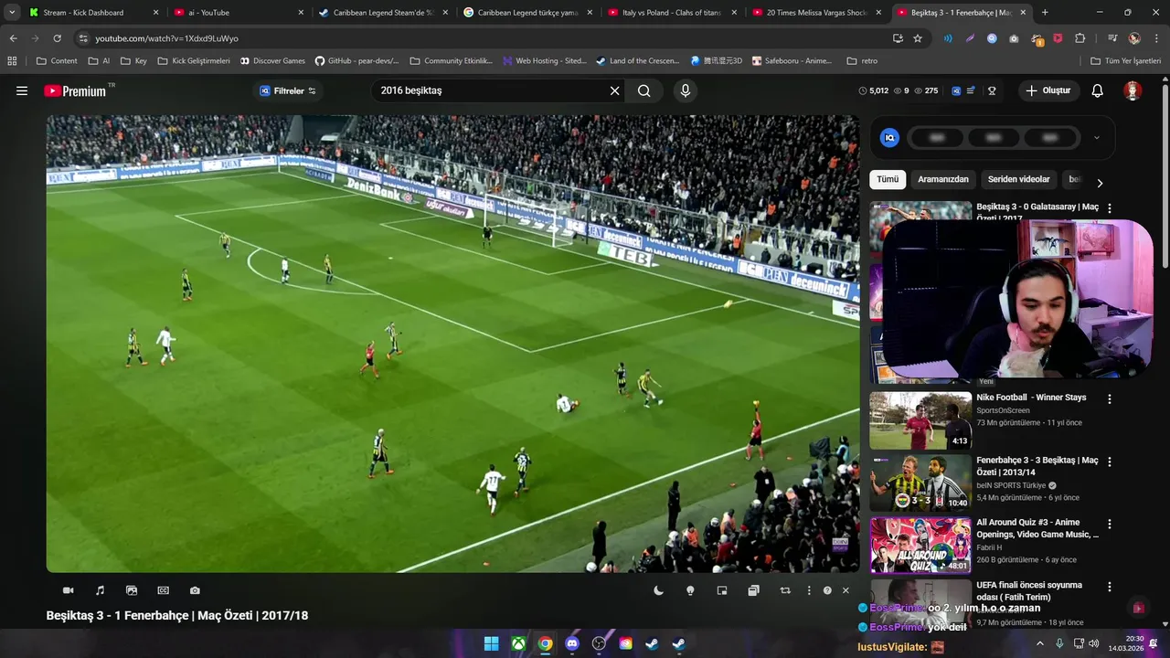The width and height of the screenshot is (1170, 658).
Task: Switch to the 20 Times Melissa Vargas tab
Action: tap(815, 13)
